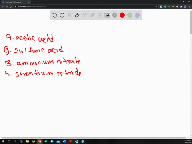Open the tools settings icon
192x144 pixels.
click(85, 15)
